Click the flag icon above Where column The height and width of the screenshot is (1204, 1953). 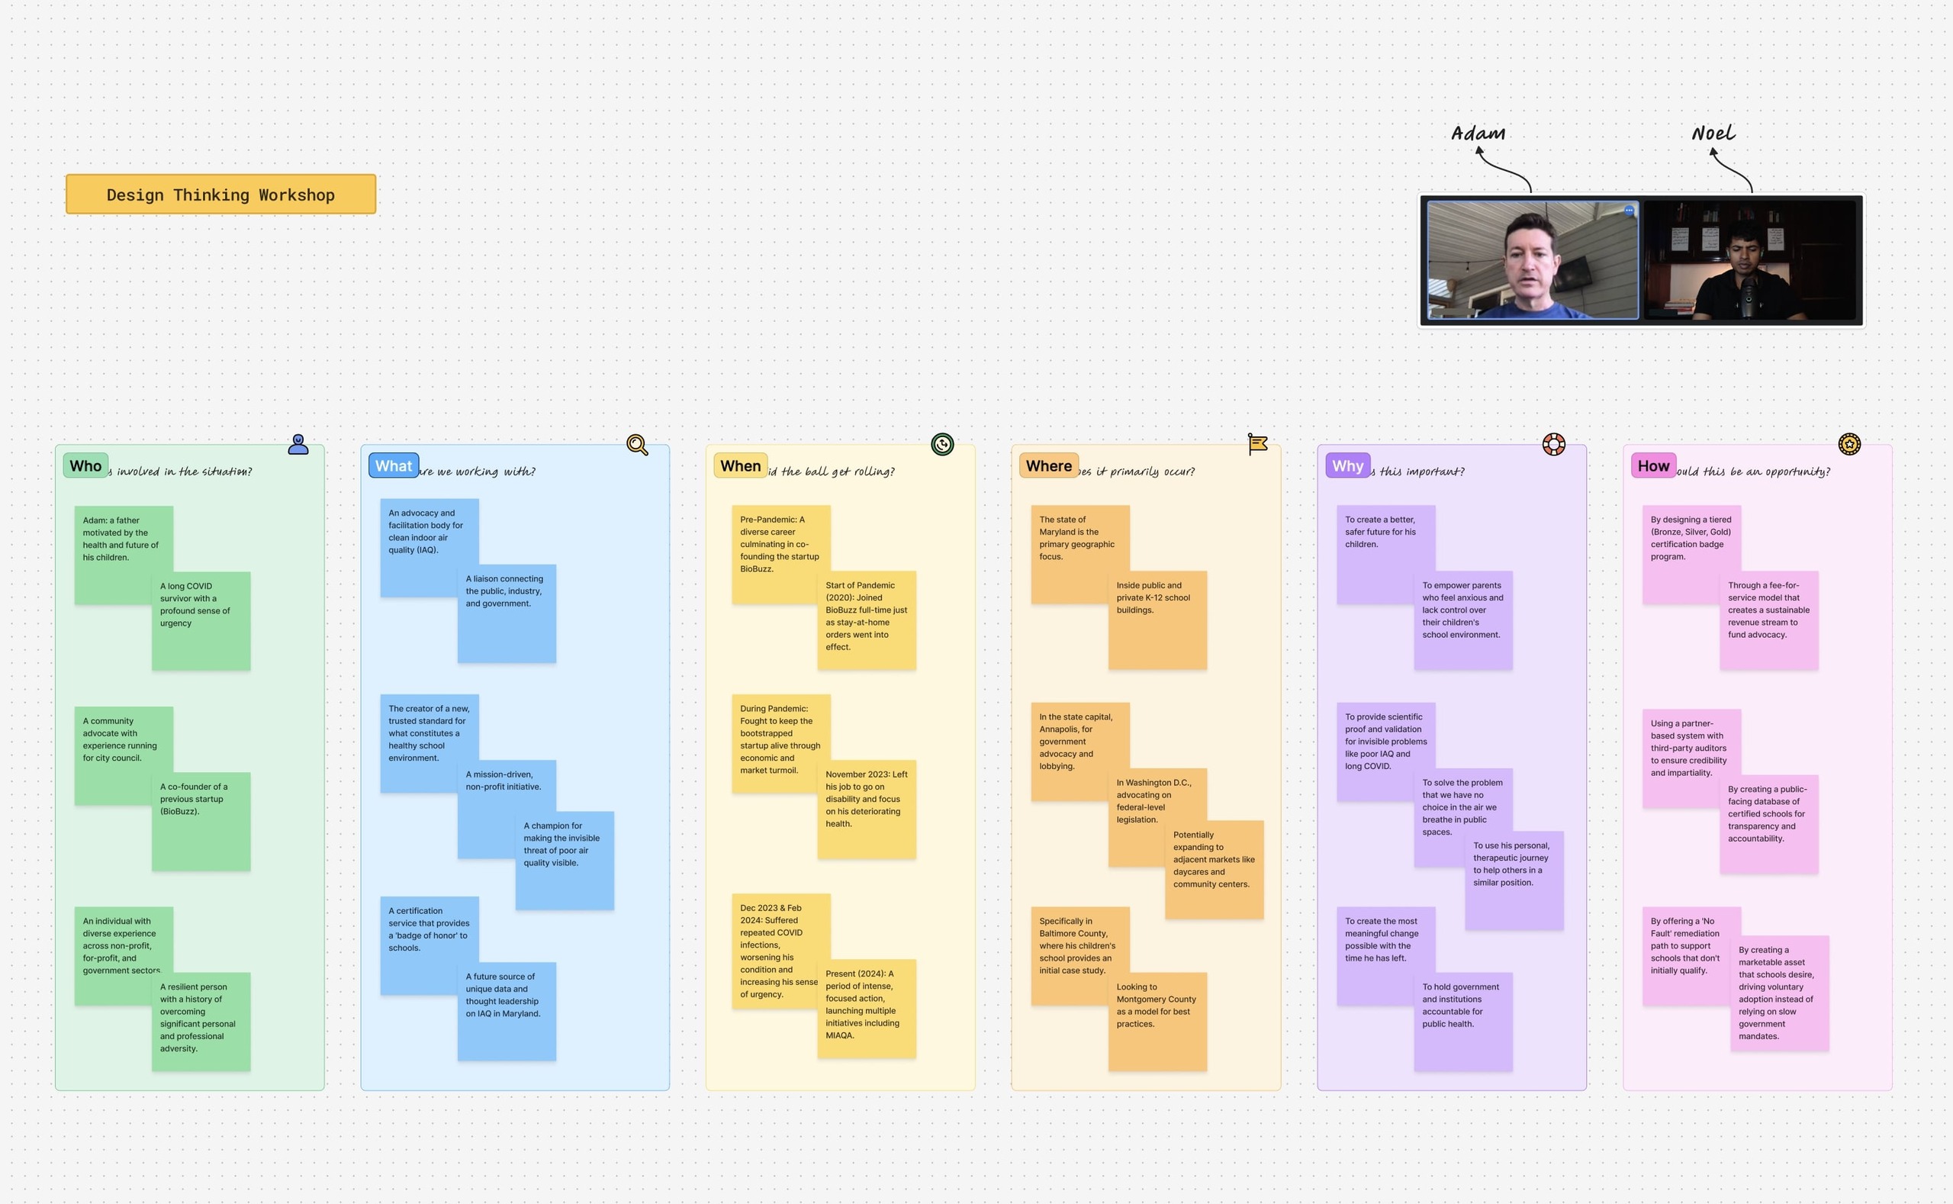click(1257, 444)
